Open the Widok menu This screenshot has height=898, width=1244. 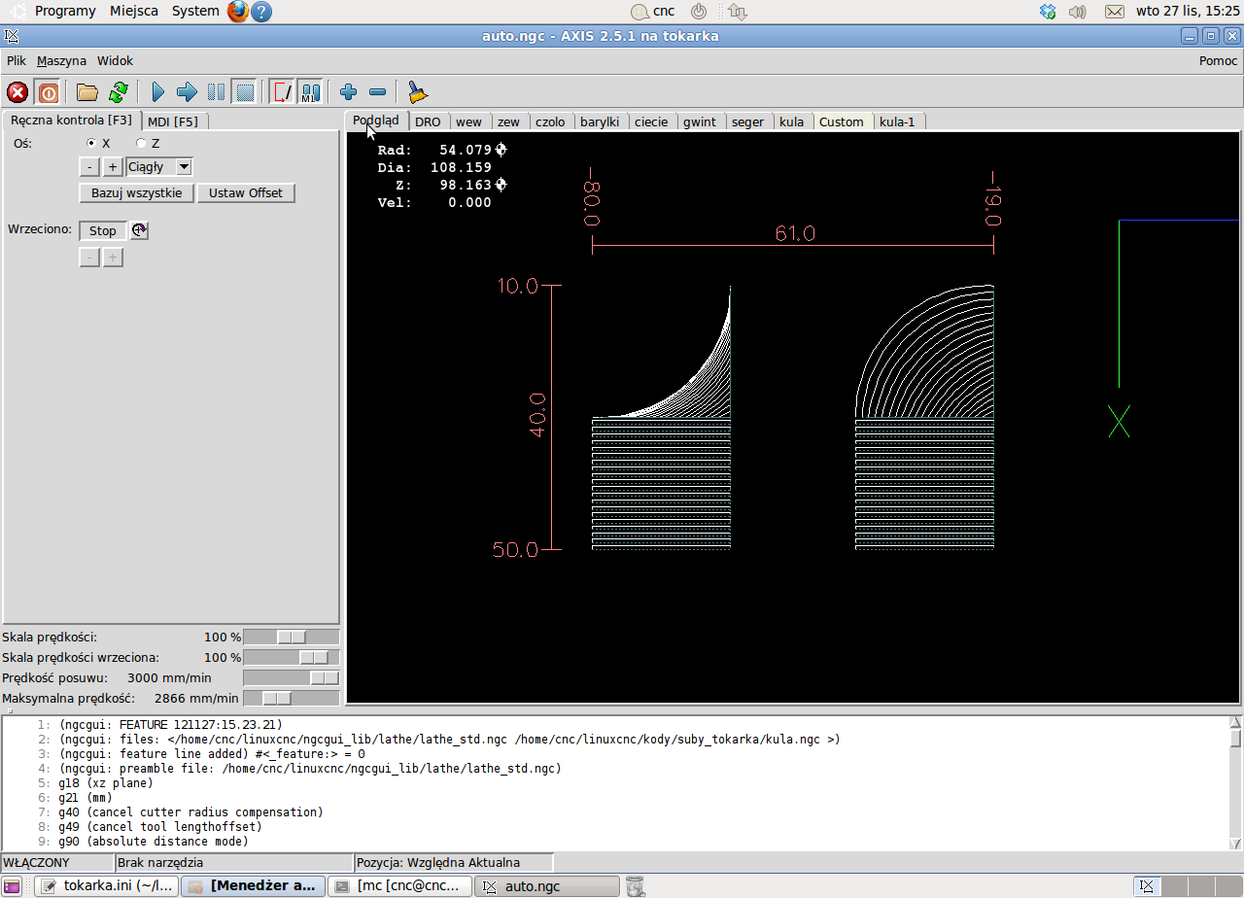(x=115, y=60)
